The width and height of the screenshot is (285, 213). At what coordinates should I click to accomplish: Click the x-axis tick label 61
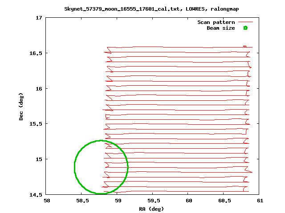pos(260,201)
